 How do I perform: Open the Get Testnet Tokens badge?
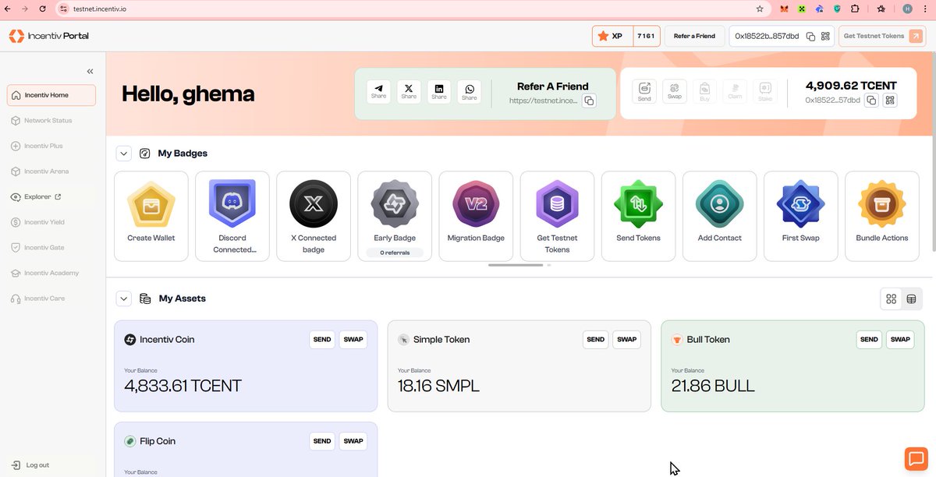(x=557, y=216)
